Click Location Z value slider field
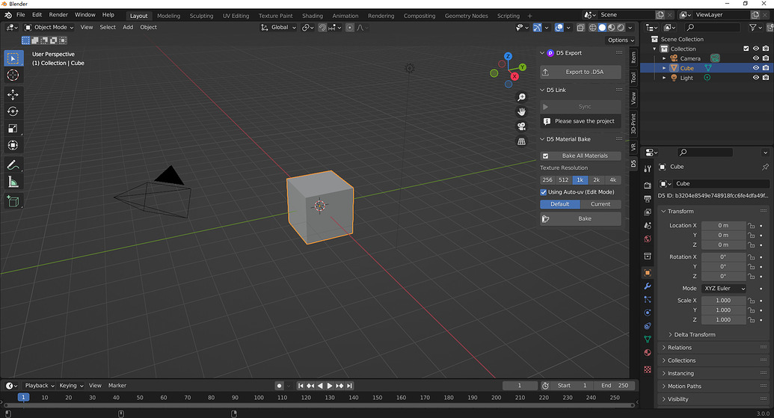 click(x=723, y=245)
